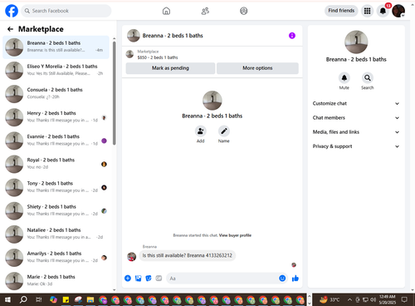This screenshot has width=415, height=306.
Task: Open Amarilys conversation
Action: pyautogui.click(x=56, y=258)
